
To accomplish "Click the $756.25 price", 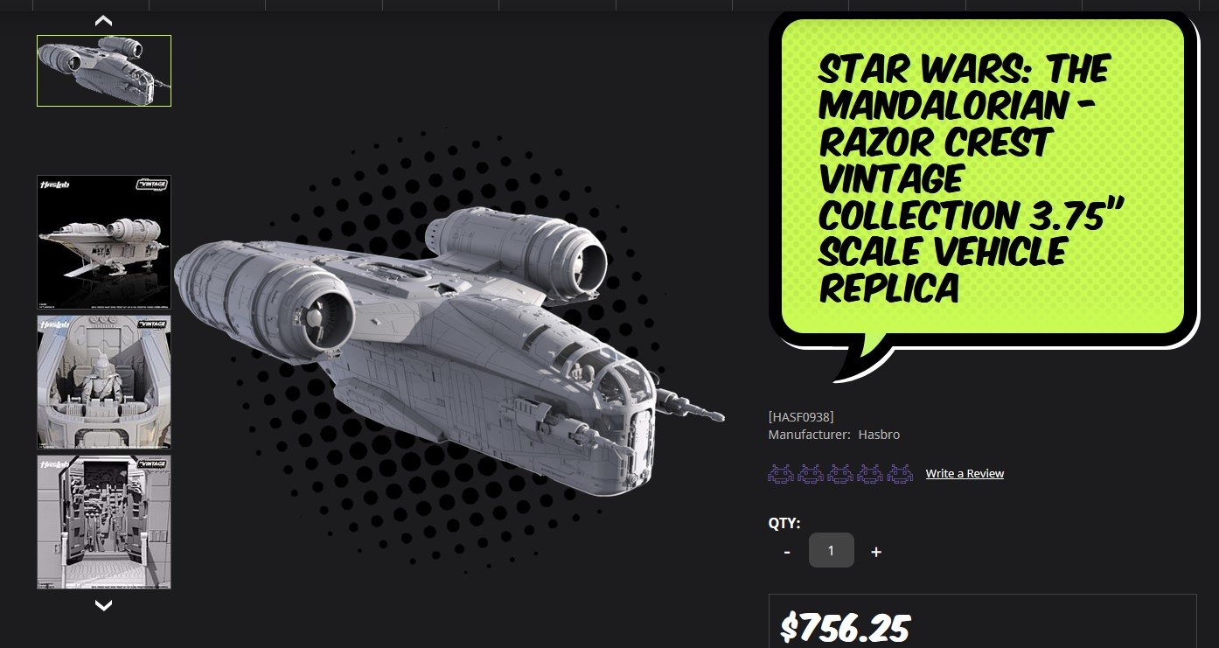I will point(845,627).
